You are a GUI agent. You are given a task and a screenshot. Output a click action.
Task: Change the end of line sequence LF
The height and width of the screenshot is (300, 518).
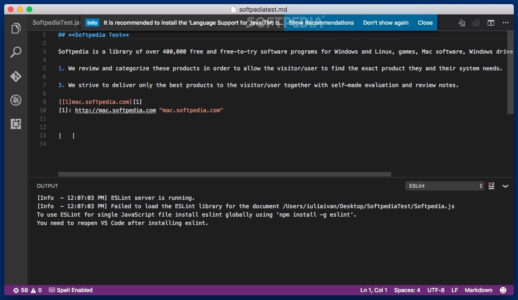[x=455, y=290]
